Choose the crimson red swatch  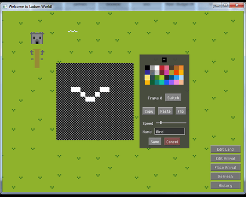coord(162,68)
